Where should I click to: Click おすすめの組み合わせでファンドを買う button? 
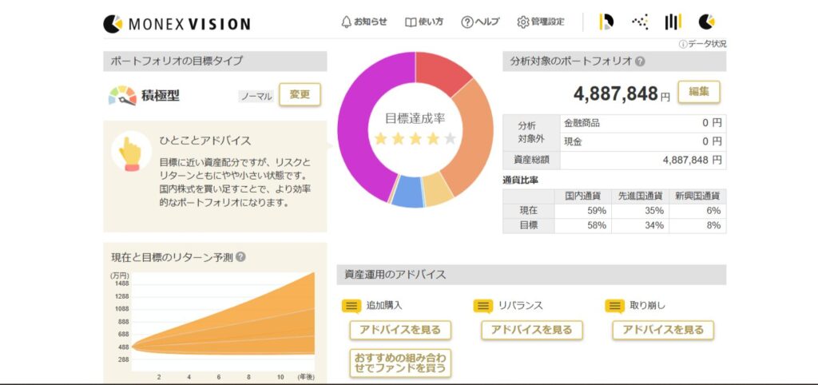400,363
